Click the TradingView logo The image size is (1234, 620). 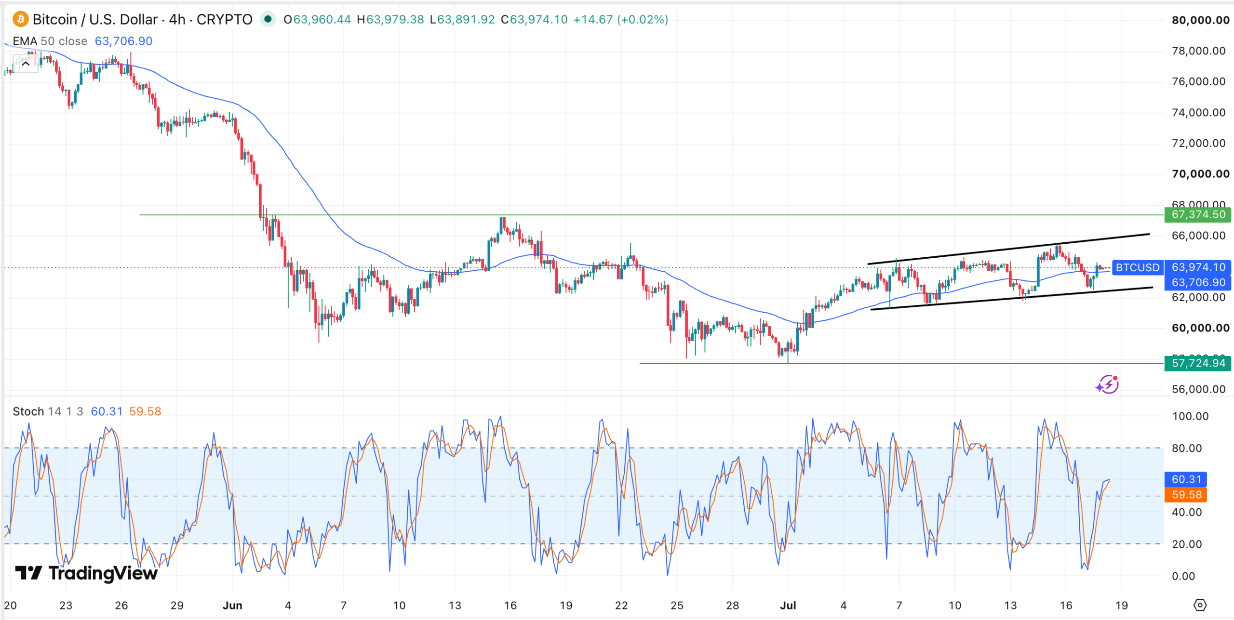pyautogui.click(x=86, y=573)
